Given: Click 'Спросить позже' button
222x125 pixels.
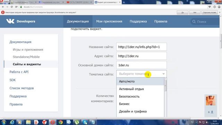Looking at the screenshot, I should tap(210, 12).
